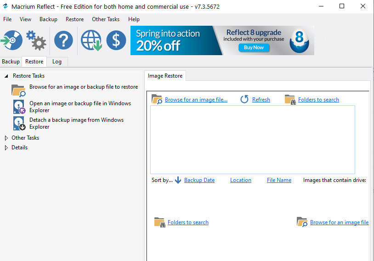Click the blue sort direction arrow
The image size is (374, 261).
point(178,180)
